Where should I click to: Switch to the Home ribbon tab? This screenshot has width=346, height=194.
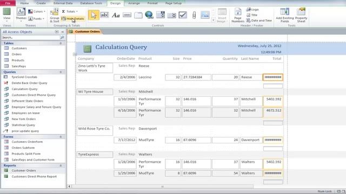(24, 3)
